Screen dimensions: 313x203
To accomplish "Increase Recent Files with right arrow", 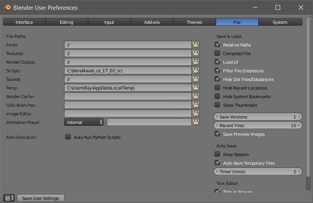I will [x=299, y=125].
